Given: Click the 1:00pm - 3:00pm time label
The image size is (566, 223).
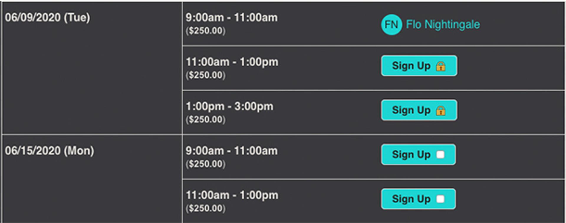Looking at the screenshot, I should [229, 106].
